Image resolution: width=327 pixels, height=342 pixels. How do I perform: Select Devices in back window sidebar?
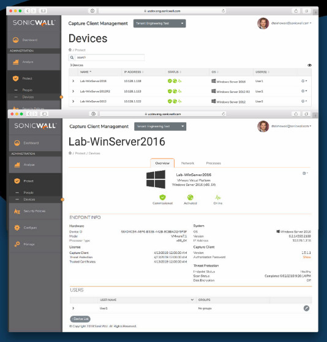[28, 97]
